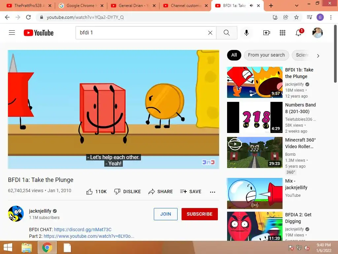This screenshot has width=338, height=254.
Task: Open Chrome profile G icon
Action: [x=320, y=17]
